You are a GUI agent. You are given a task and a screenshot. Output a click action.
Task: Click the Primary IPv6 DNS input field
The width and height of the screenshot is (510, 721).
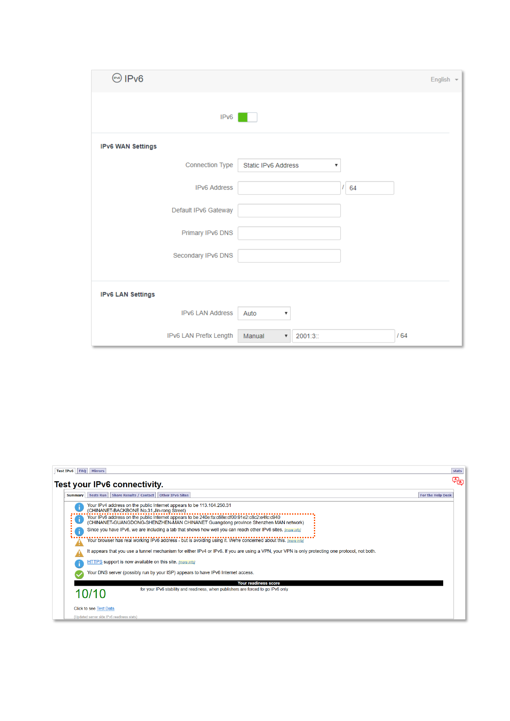[x=289, y=233]
